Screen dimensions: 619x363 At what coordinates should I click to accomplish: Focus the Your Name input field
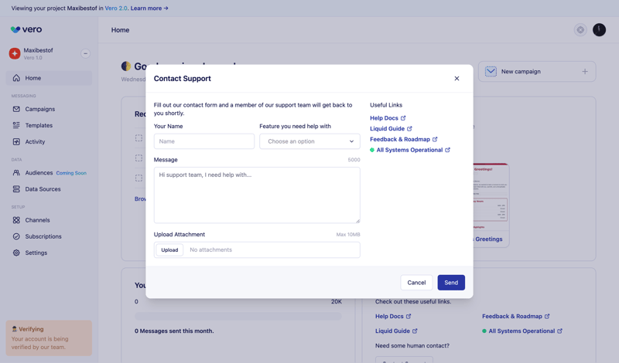[x=204, y=141]
